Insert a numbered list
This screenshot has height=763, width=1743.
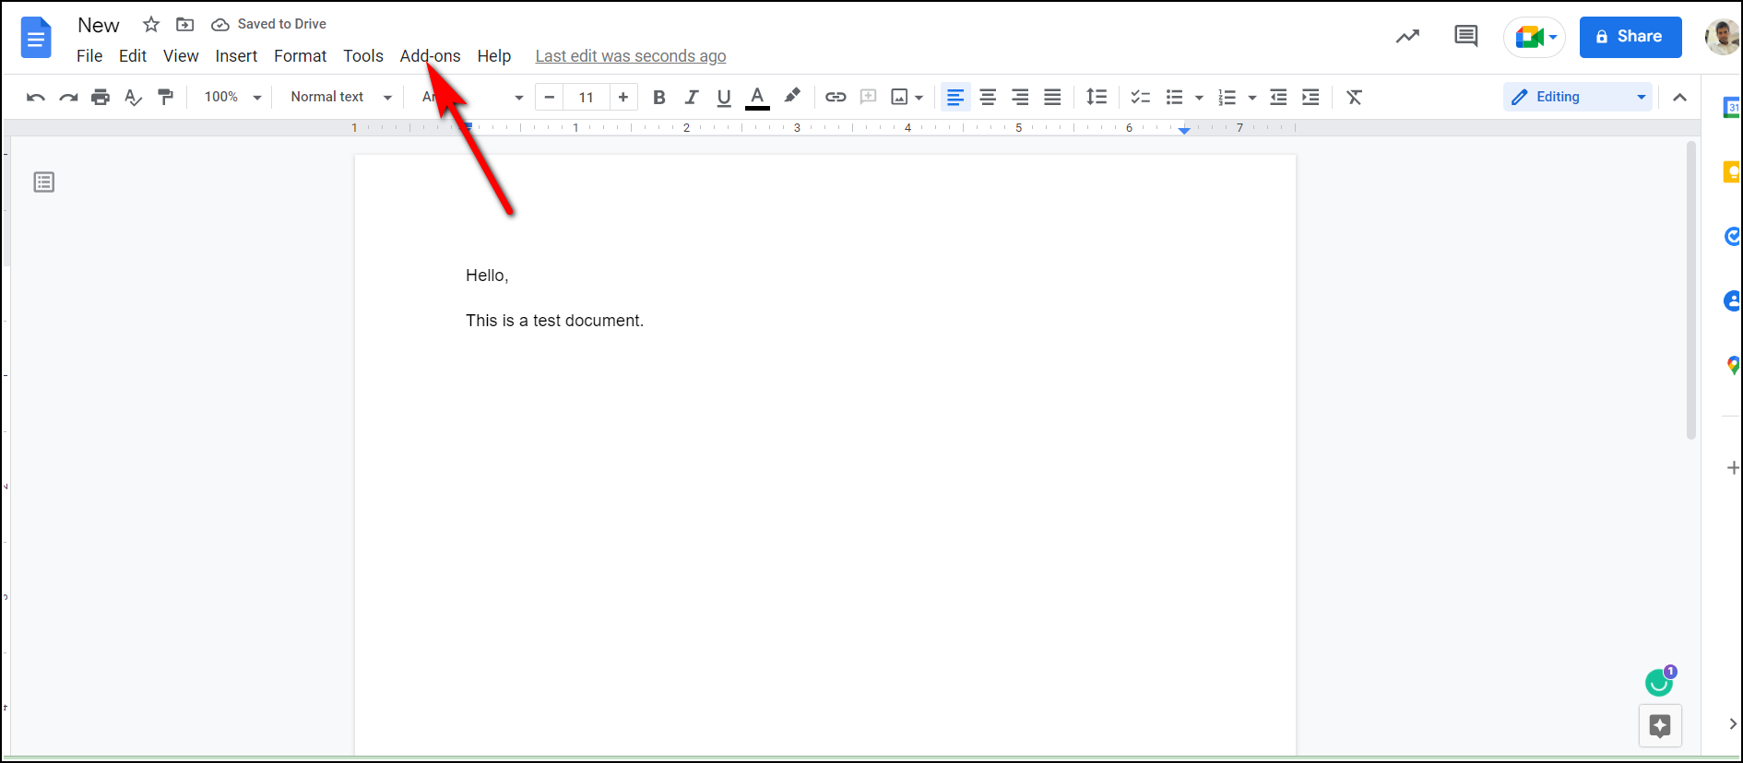pos(1227,97)
